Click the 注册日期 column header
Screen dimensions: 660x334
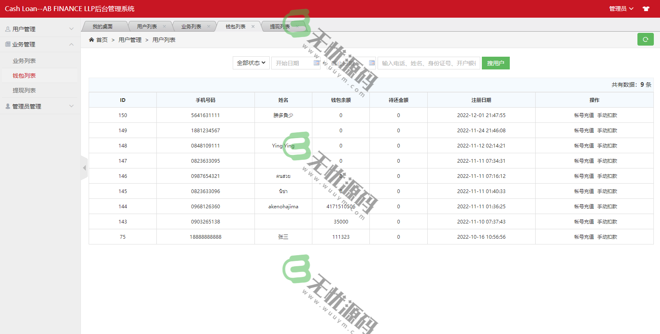(x=481, y=100)
